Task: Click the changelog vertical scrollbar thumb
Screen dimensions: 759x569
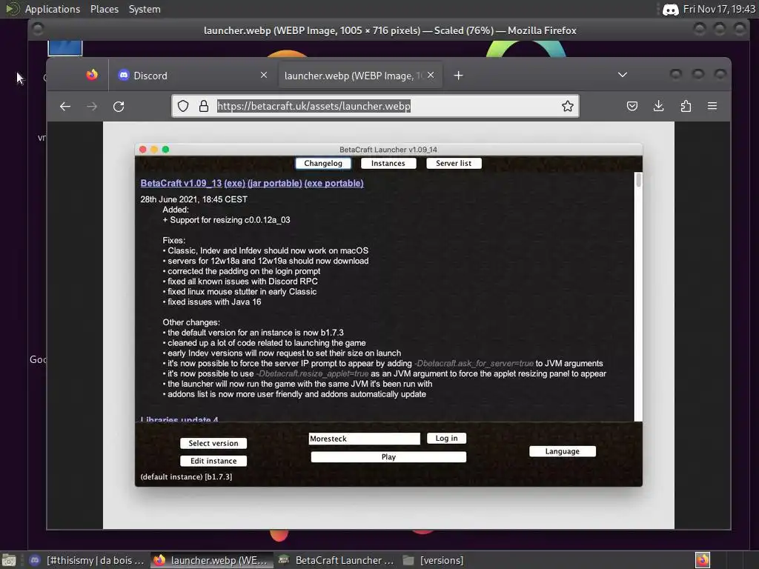Action: click(638, 181)
